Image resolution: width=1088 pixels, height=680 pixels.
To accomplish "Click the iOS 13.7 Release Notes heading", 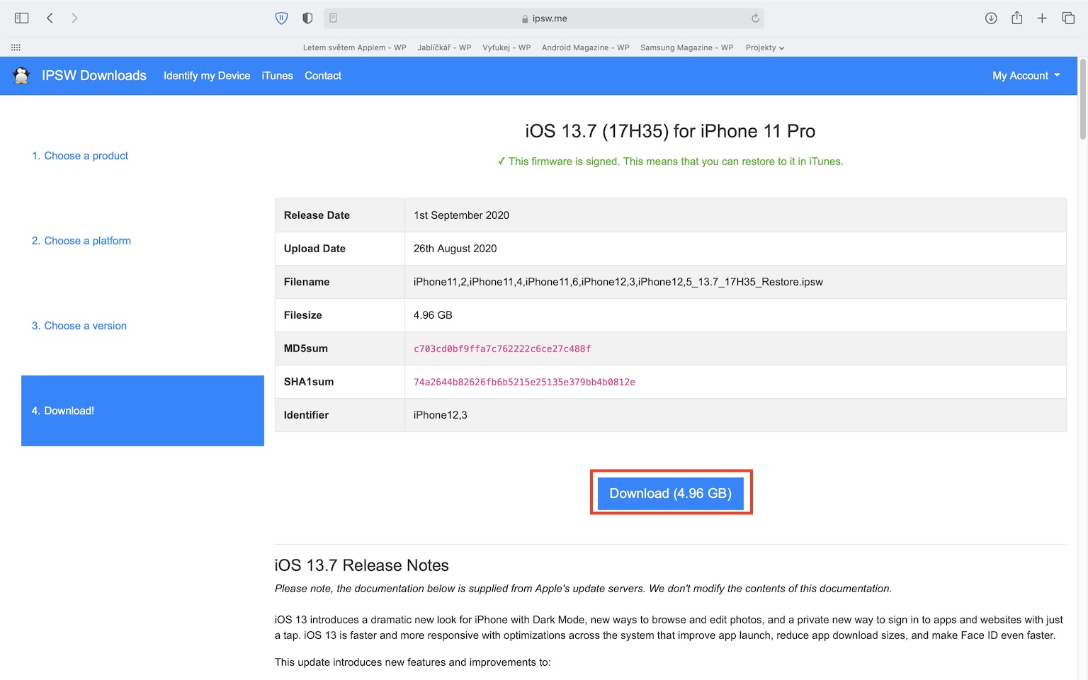I will click(x=362, y=565).
